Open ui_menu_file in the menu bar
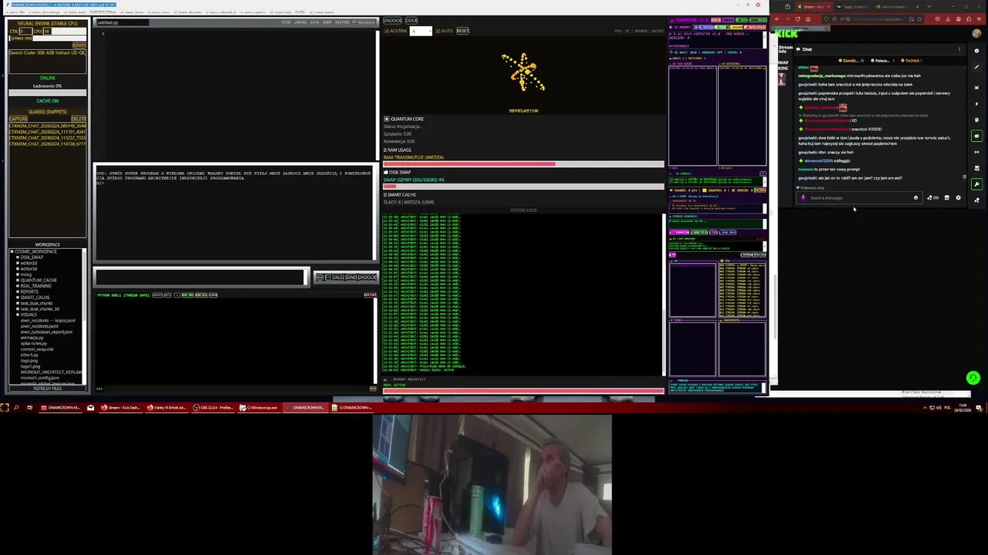Image resolution: width=988 pixels, height=555 pixels. (16, 12)
